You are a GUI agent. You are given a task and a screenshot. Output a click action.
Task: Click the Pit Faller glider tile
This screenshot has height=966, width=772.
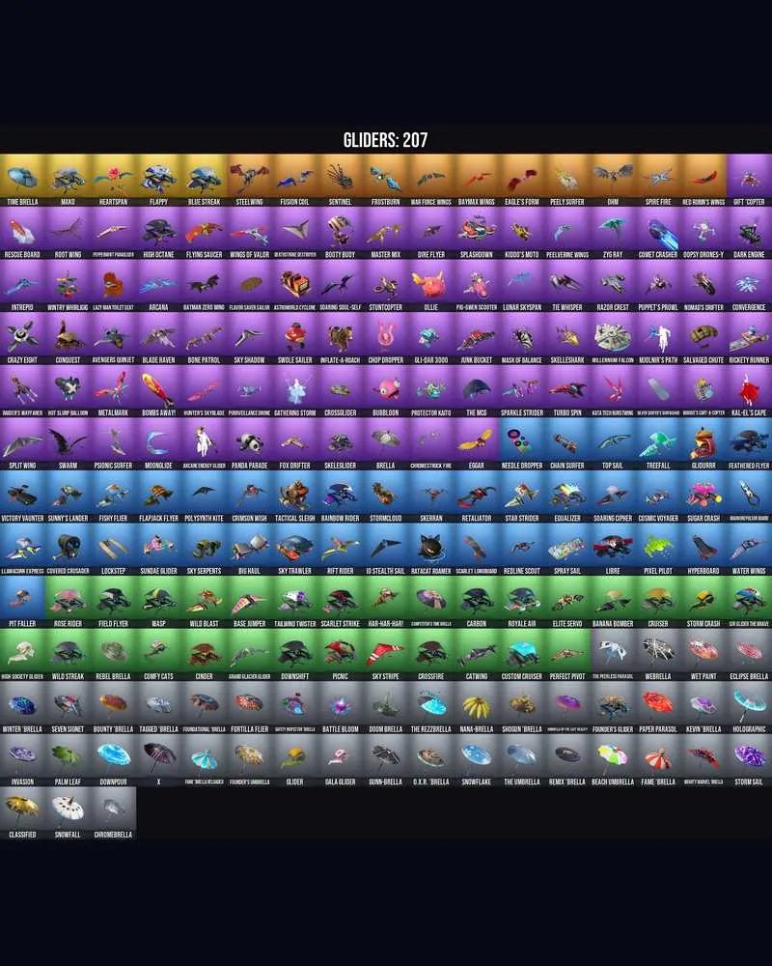tap(23, 602)
